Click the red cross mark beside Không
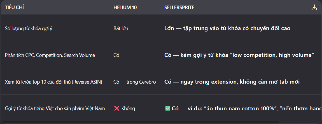This screenshot has width=322, height=124. pyautogui.click(x=117, y=108)
